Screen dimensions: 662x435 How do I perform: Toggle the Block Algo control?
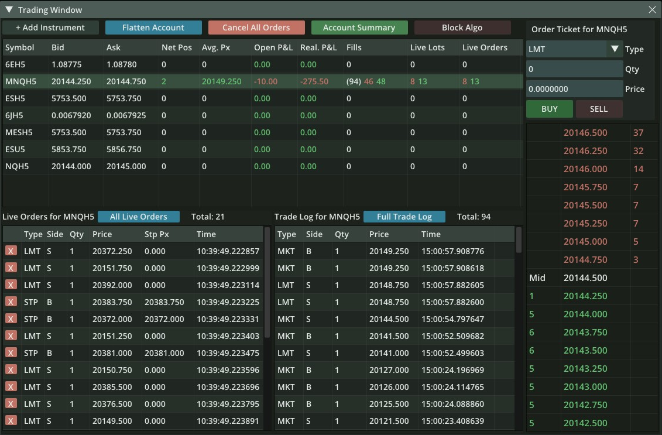462,27
